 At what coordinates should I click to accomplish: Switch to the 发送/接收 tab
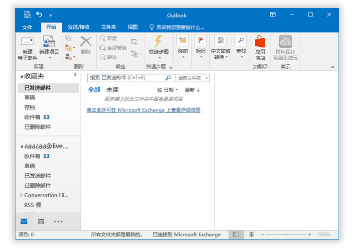pyautogui.click(x=79, y=27)
